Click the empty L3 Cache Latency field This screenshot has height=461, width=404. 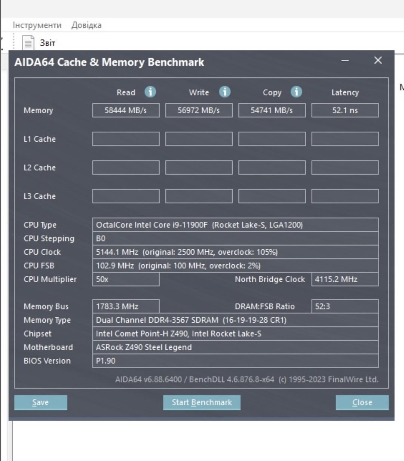point(345,196)
